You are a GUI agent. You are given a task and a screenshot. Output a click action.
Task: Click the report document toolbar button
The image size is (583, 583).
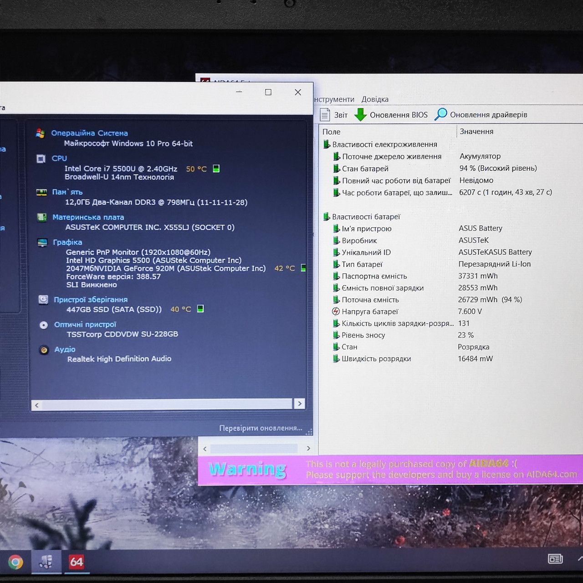(334, 115)
